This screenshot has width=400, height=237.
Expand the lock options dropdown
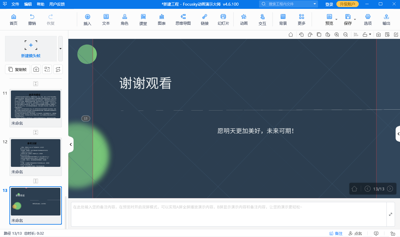click(370, 34)
